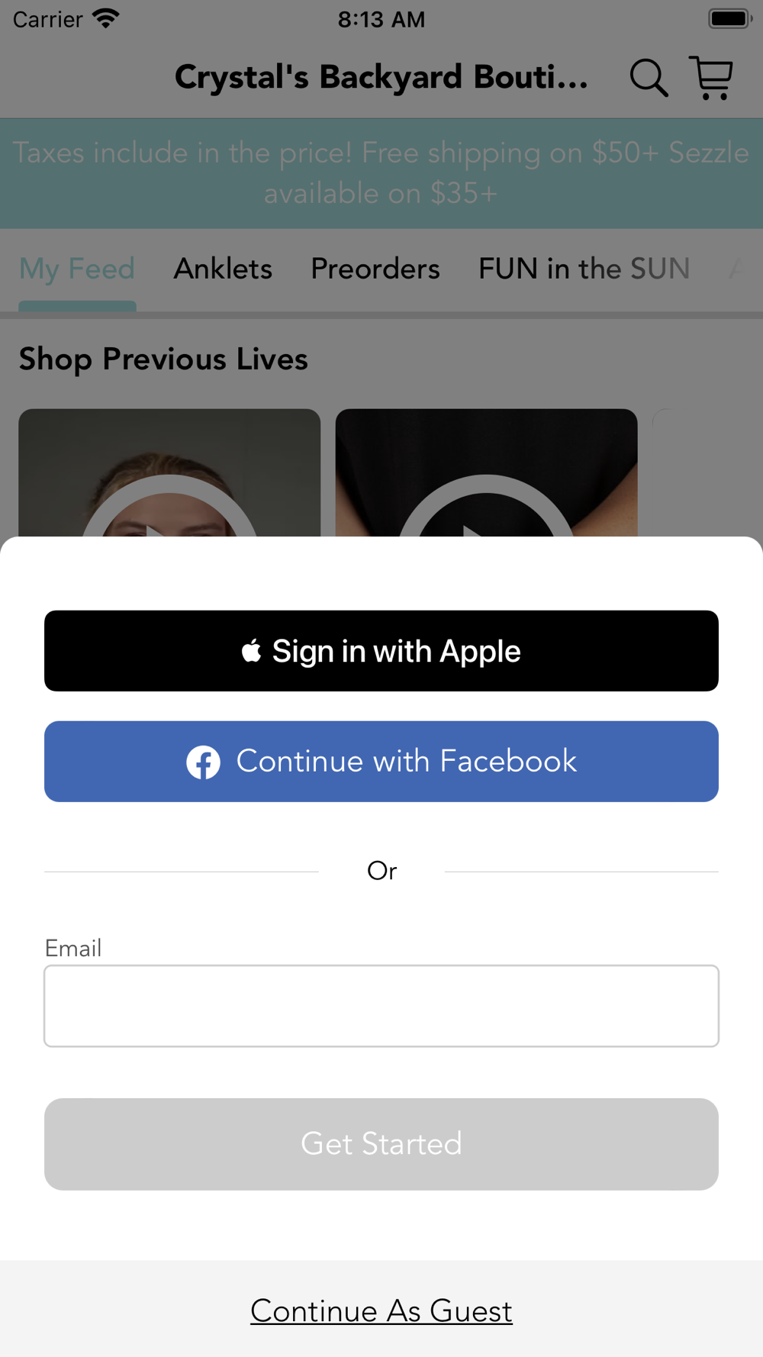Viewport: 763px width, 1357px height.
Task: Tap the tax and shipping announcement banner
Action: [x=381, y=173]
